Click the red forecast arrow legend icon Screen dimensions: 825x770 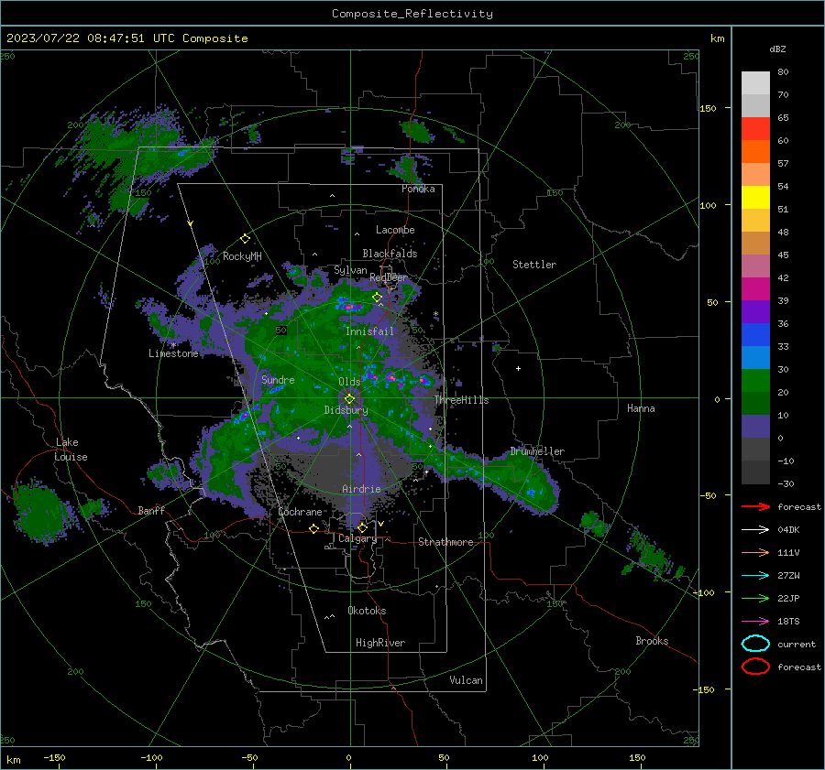tap(755, 506)
